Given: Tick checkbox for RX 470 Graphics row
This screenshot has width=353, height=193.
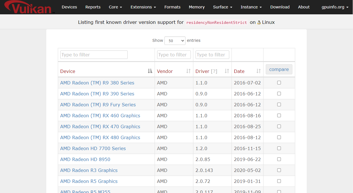Looking at the screenshot, I should point(279,127).
